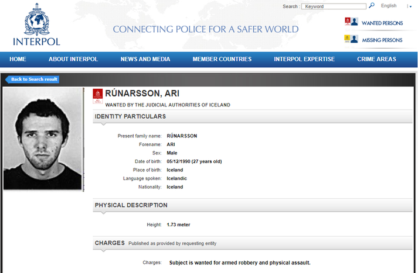This screenshot has height=273, width=418.
Task: Collapse the Charges section header
Action: point(252,243)
